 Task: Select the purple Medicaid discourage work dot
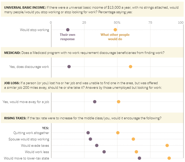69,67
